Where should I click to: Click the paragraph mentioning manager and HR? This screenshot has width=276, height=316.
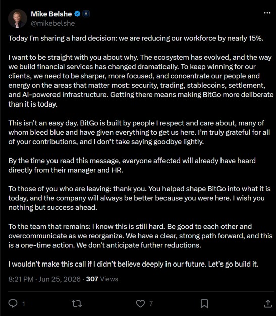coord(132,165)
